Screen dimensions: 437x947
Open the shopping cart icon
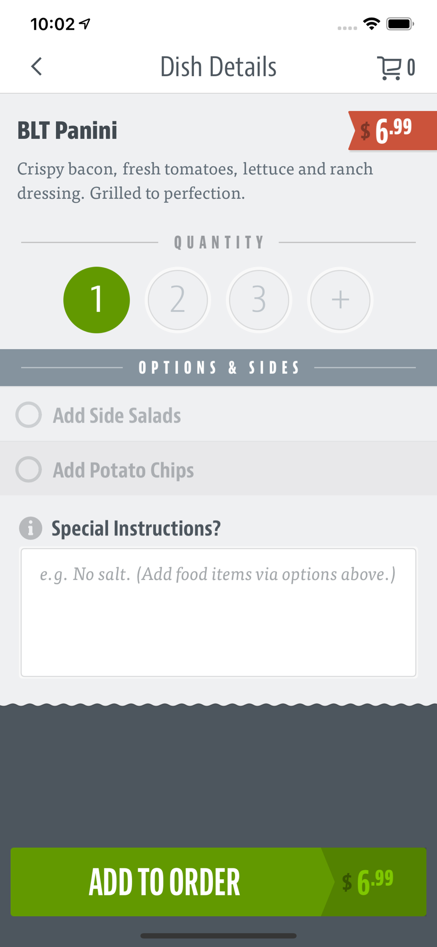tap(389, 68)
